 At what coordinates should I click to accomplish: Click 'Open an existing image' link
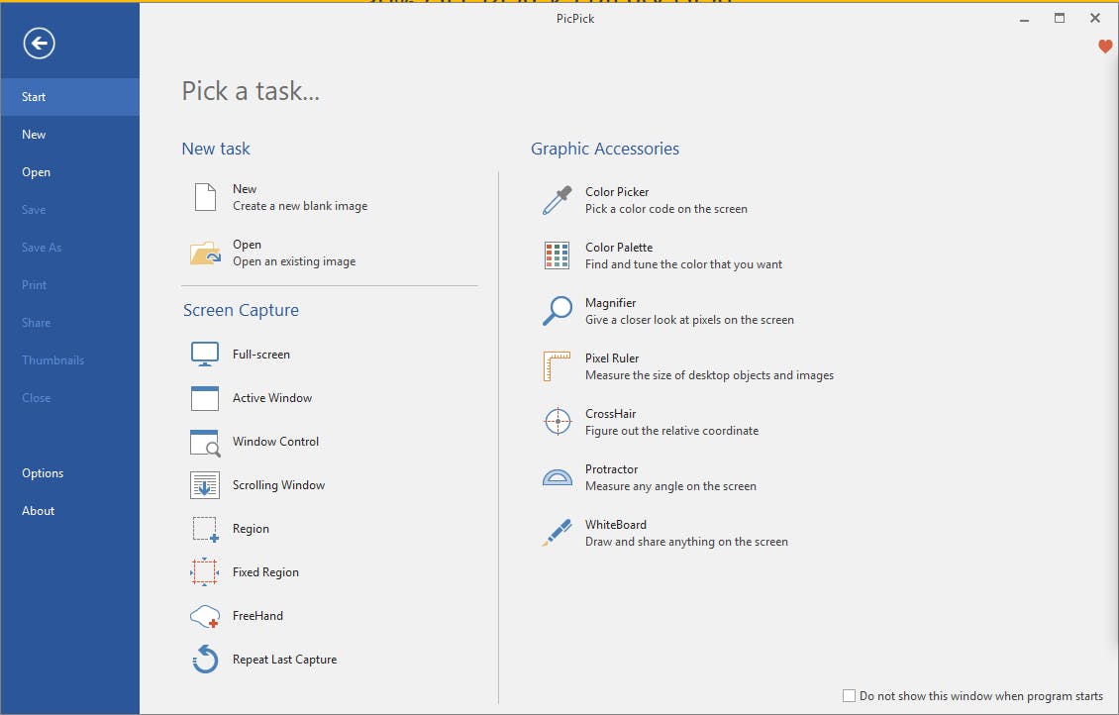point(294,261)
